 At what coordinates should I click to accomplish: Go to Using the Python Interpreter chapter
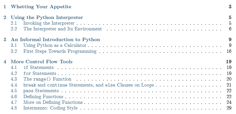[47, 18]
